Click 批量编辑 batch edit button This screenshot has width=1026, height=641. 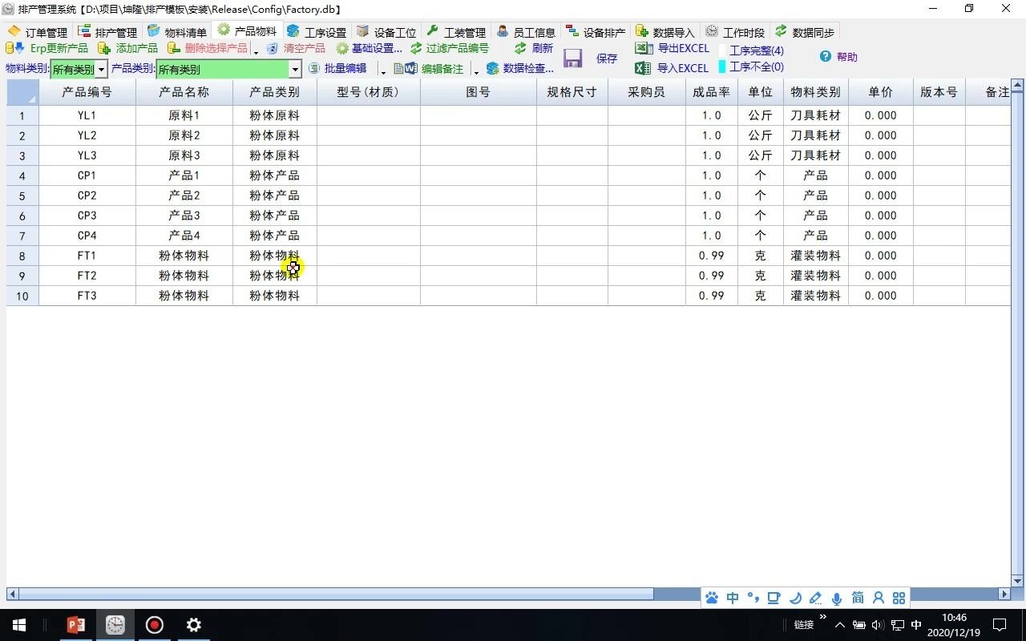point(337,69)
